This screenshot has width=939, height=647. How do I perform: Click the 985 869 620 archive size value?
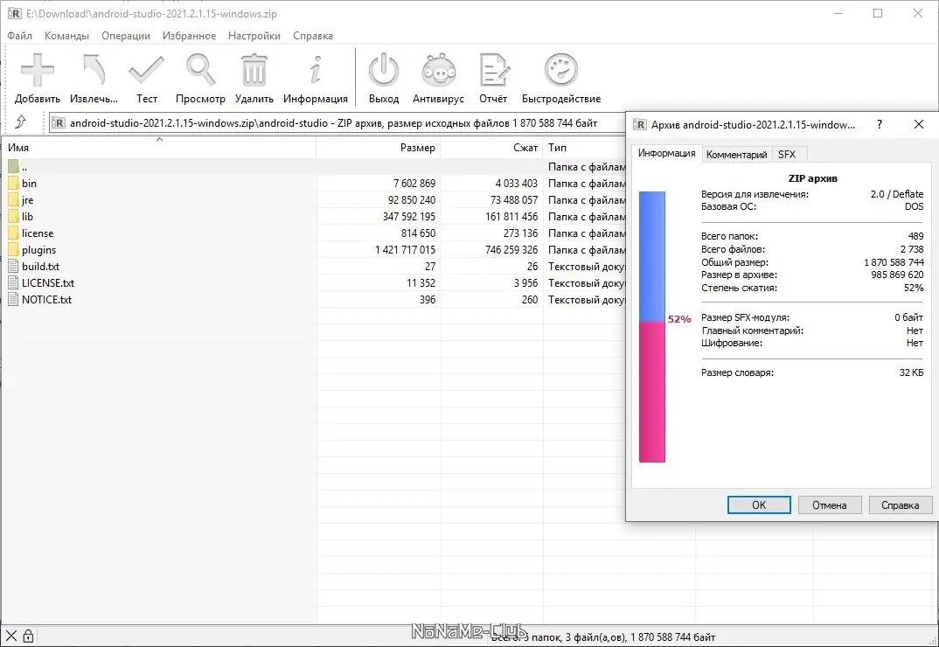coord(897,275)
